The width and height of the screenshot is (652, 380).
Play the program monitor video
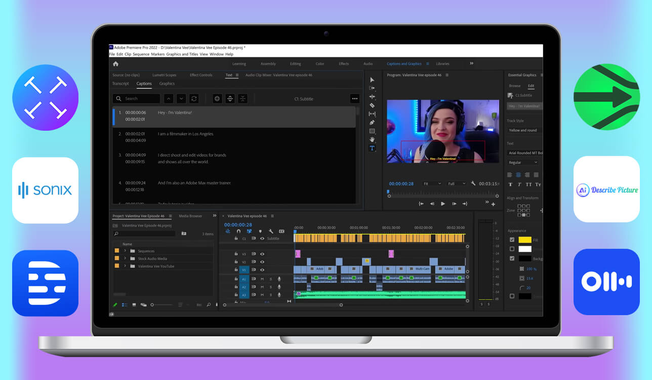click(443, 204)
